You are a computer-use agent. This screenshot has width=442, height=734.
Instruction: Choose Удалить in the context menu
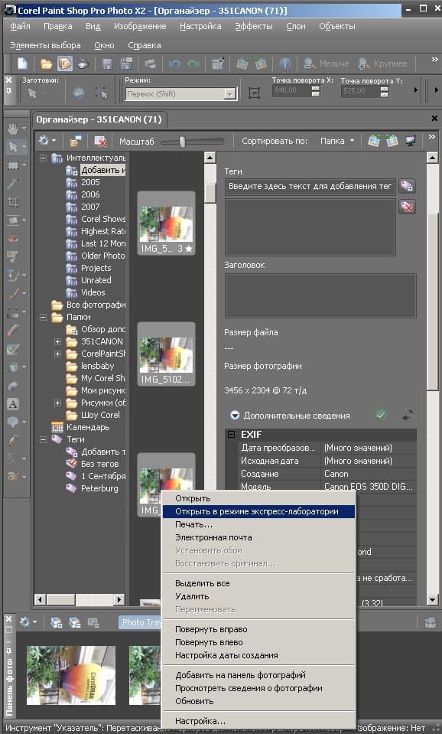pyautogui.click(x=258, y=596)
